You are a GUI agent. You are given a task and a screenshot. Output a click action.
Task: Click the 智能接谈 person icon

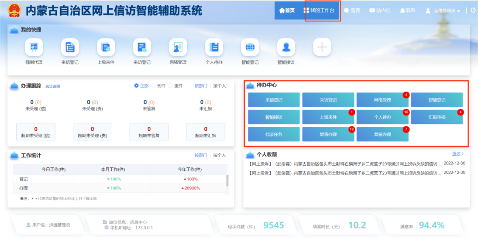click(286, 48)
